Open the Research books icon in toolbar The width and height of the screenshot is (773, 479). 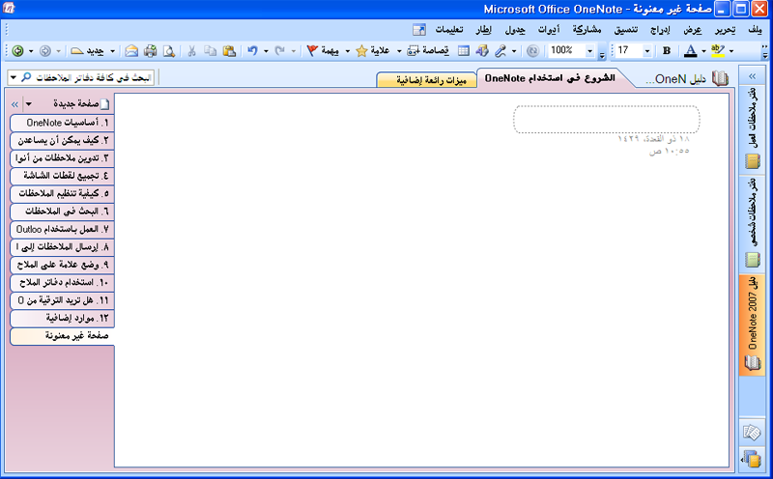click(482, 51)
